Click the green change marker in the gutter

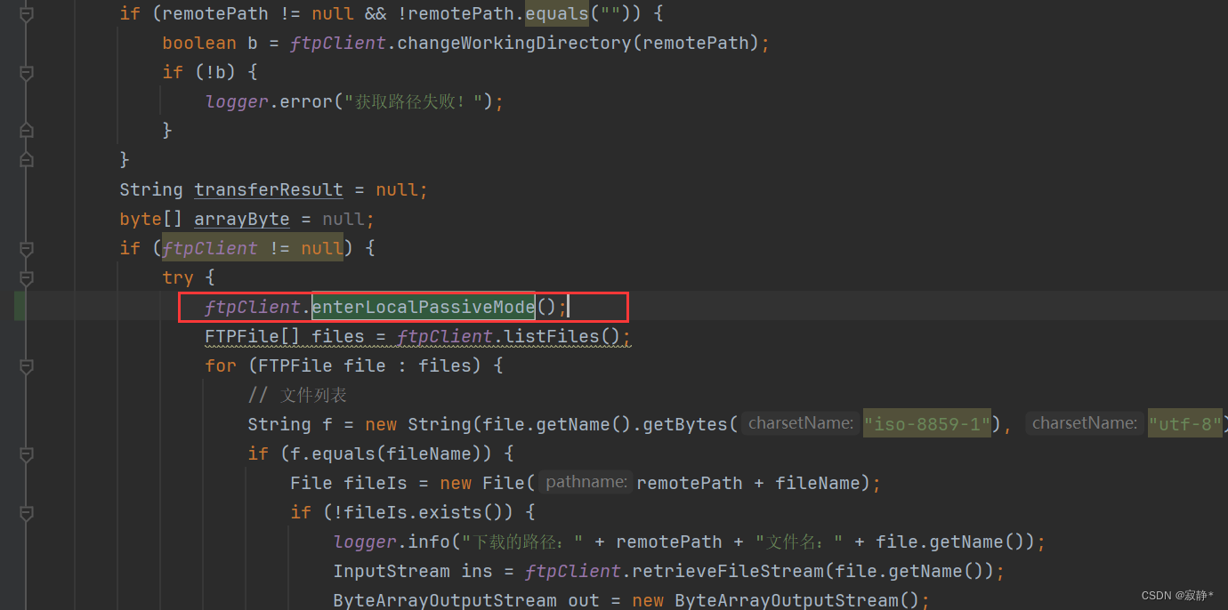18,307
